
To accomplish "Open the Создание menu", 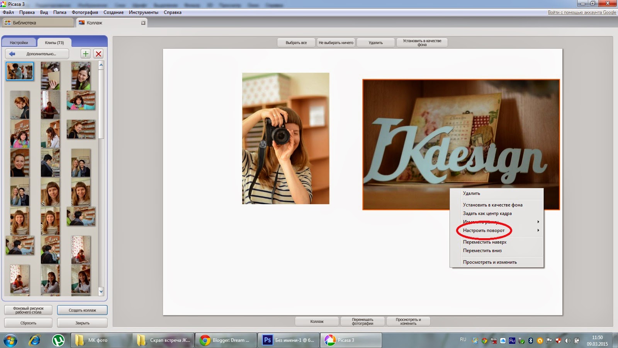I will (x=114, y=12).
